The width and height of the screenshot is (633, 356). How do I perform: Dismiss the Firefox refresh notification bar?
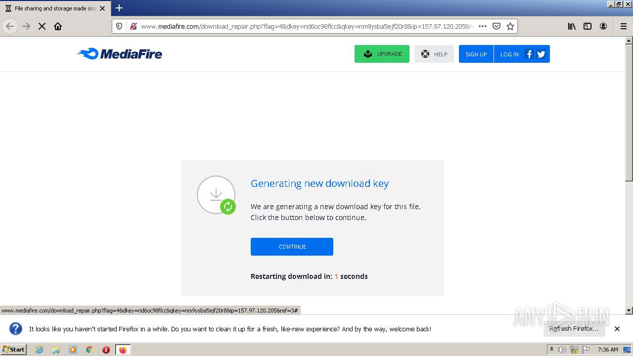[x=617, y=329]
